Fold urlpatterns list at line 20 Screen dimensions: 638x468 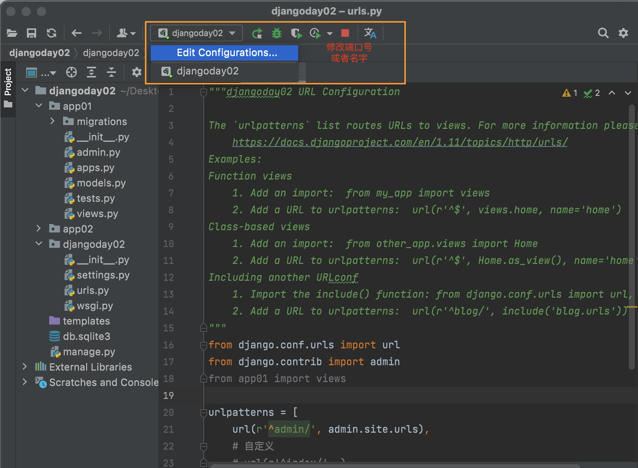[204, 413]
